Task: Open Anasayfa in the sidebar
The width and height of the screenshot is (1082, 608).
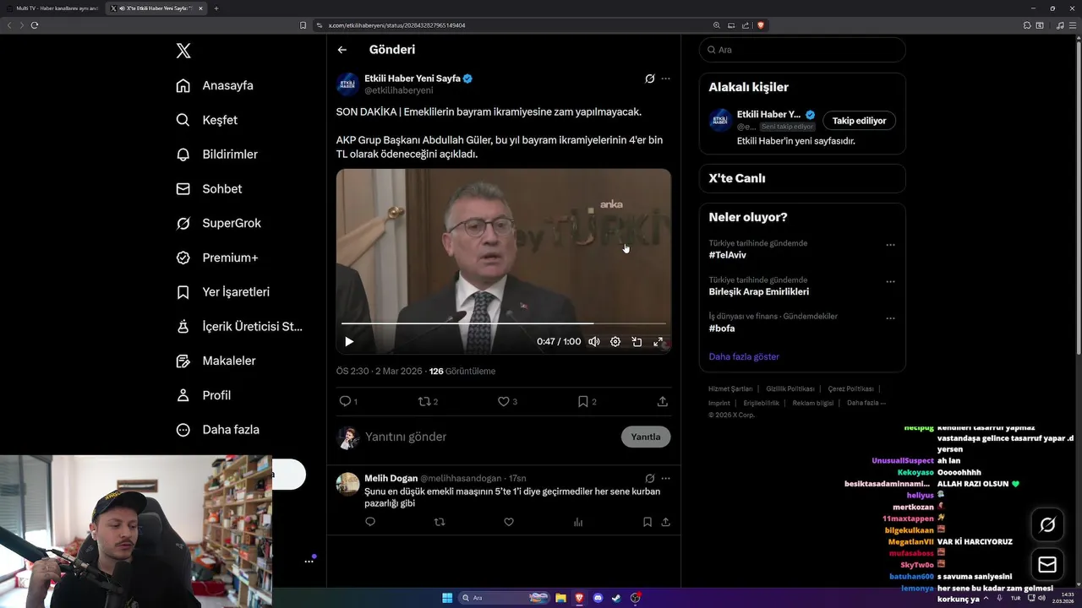Action: (x=215, y=85)
